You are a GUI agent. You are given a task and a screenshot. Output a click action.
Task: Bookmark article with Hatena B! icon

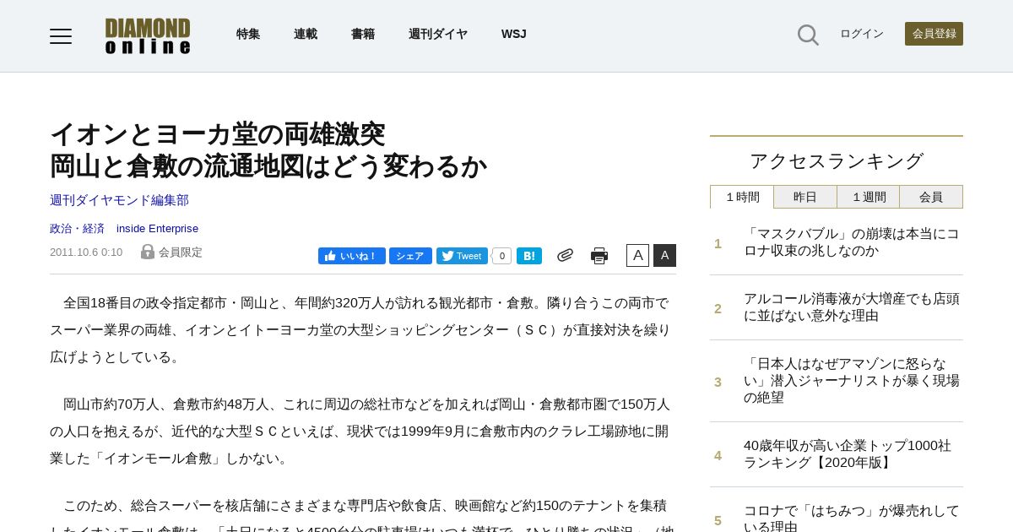click(x=529, y=256)
